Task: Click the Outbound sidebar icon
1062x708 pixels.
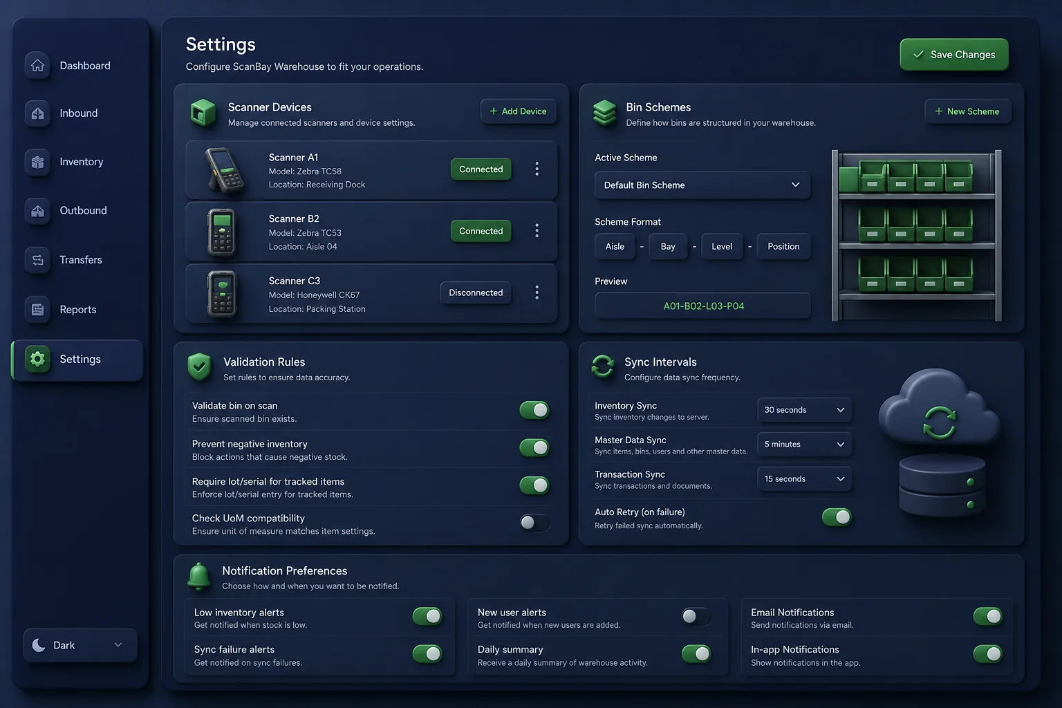Action: (37, 211)
